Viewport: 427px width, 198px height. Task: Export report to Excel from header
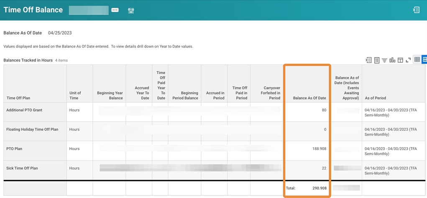click(x=416, y=10)
